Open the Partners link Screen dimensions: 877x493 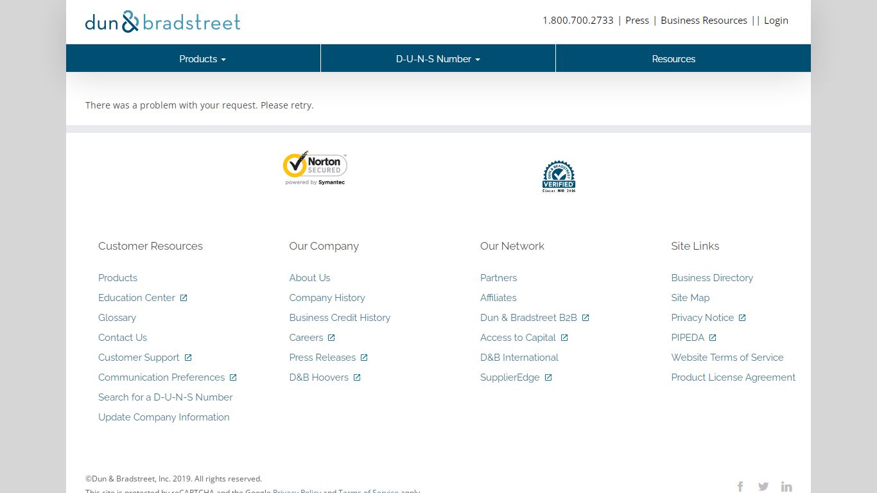point(498,278)
